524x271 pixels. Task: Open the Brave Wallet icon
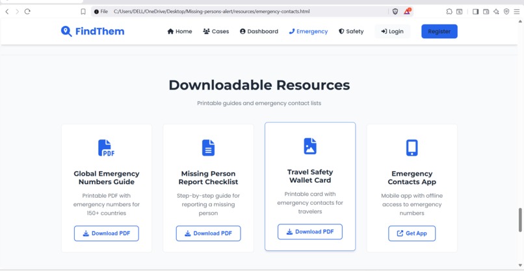click(x=486, y=11)
